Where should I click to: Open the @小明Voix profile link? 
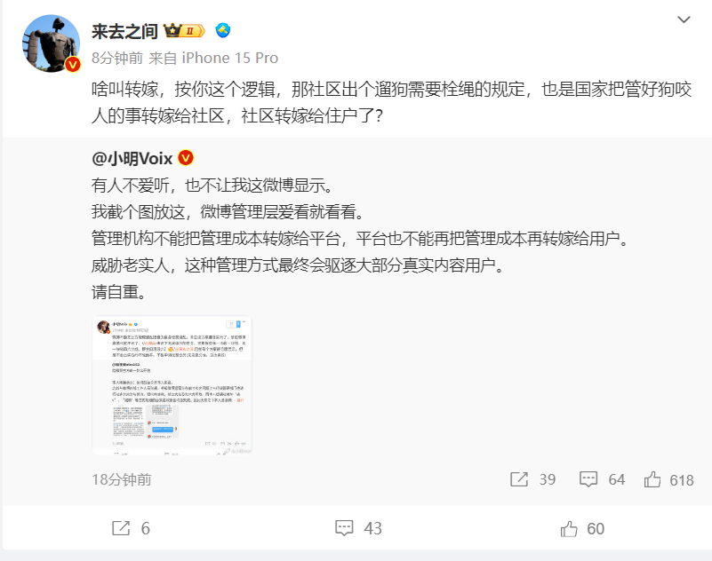coord(132,159)
